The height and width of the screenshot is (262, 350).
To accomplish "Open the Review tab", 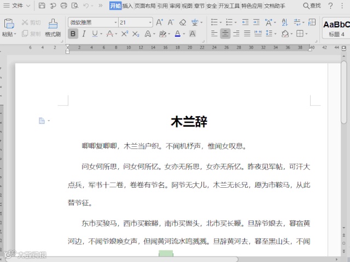I will pyautogui.click(x=175, y=6).
